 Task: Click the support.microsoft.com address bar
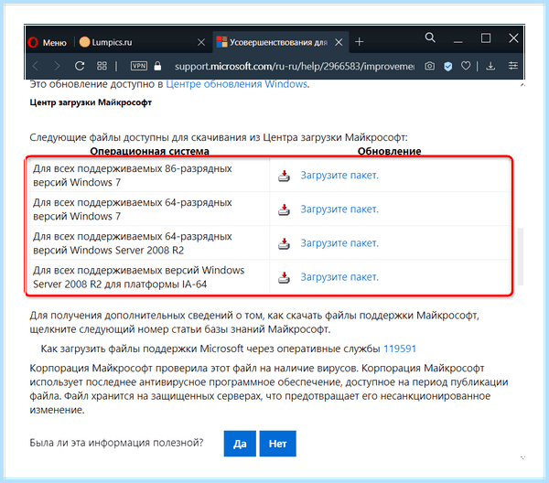coord(294,66)
